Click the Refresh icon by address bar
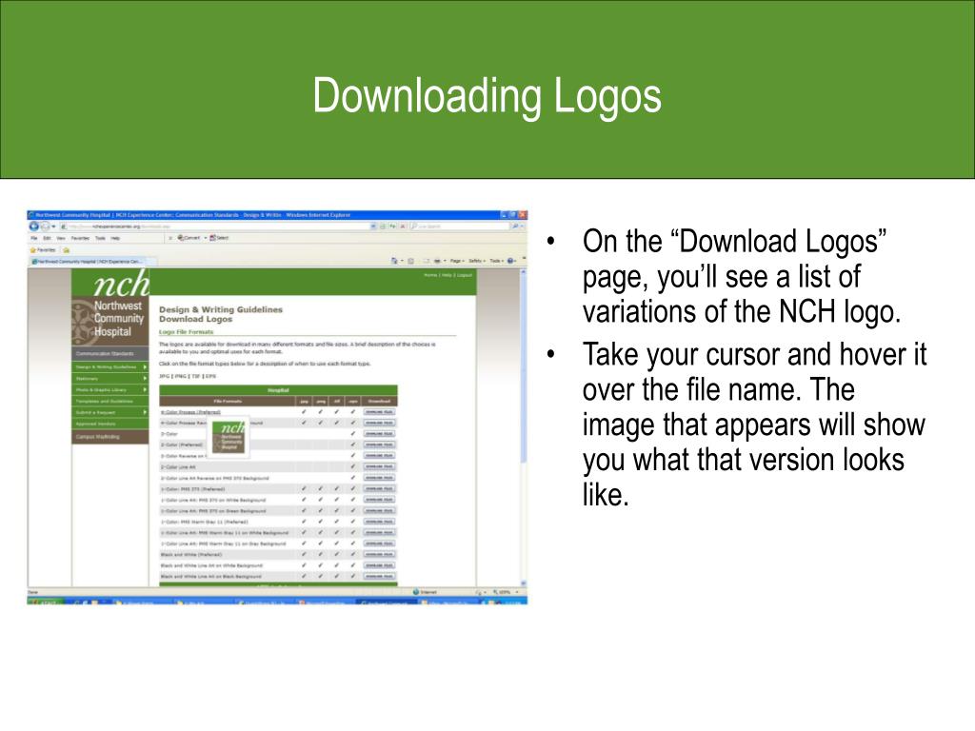 (x=392, y=227)
